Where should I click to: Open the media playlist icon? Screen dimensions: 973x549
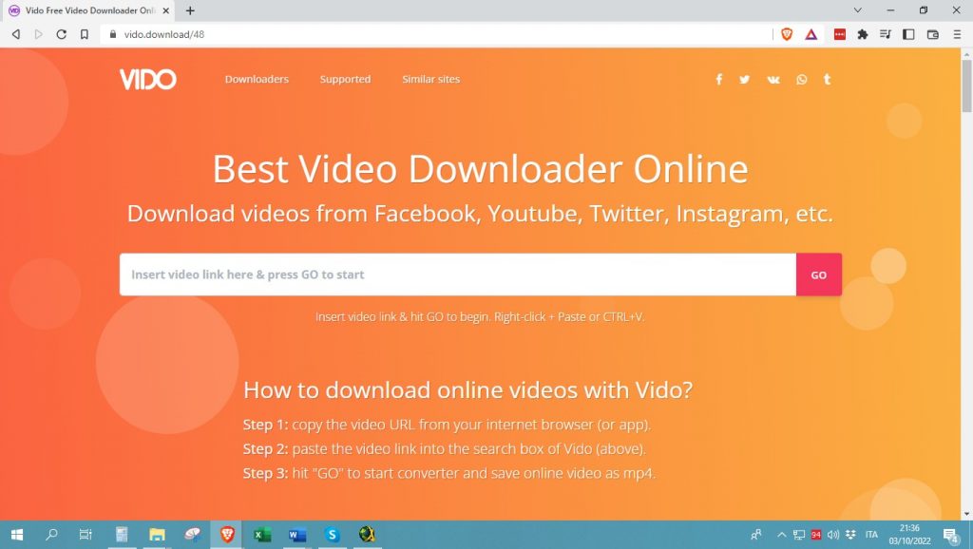pos(886,34)
